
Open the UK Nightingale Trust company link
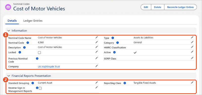point(49,67)
